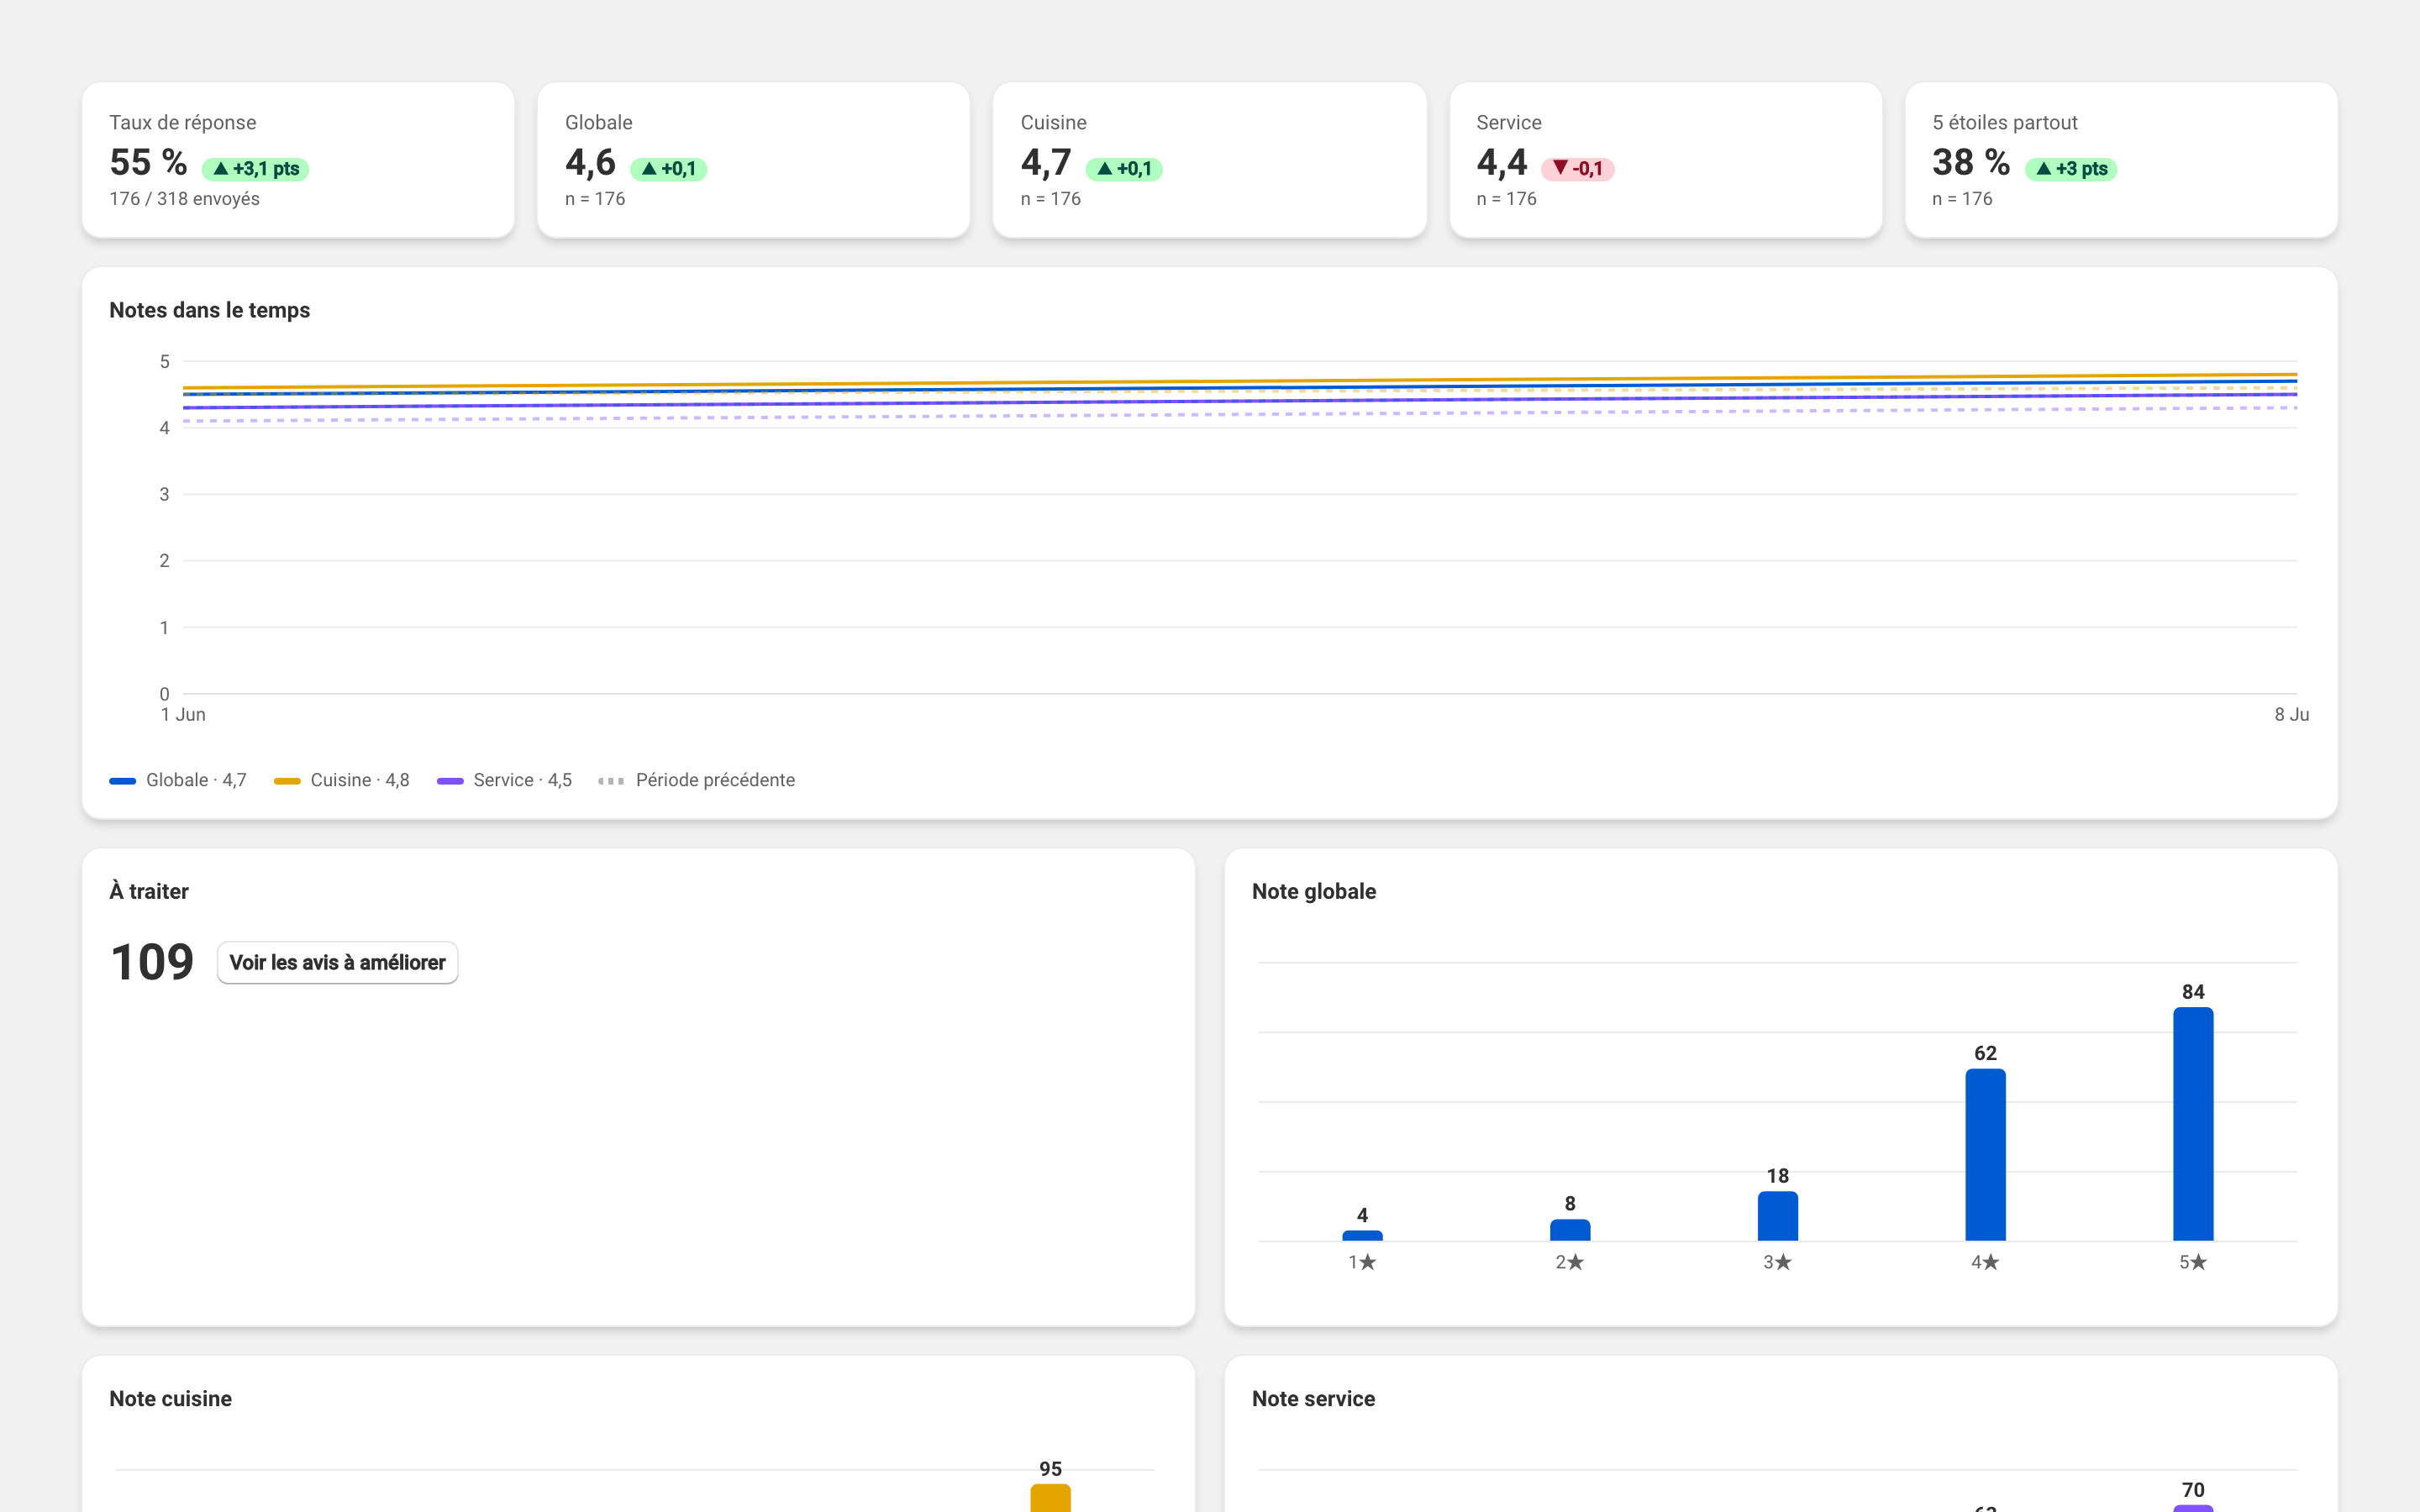The image size is (2420, 1512).
Task: Select the 3★ bar in Note globale
Action: (1778, 1216)
